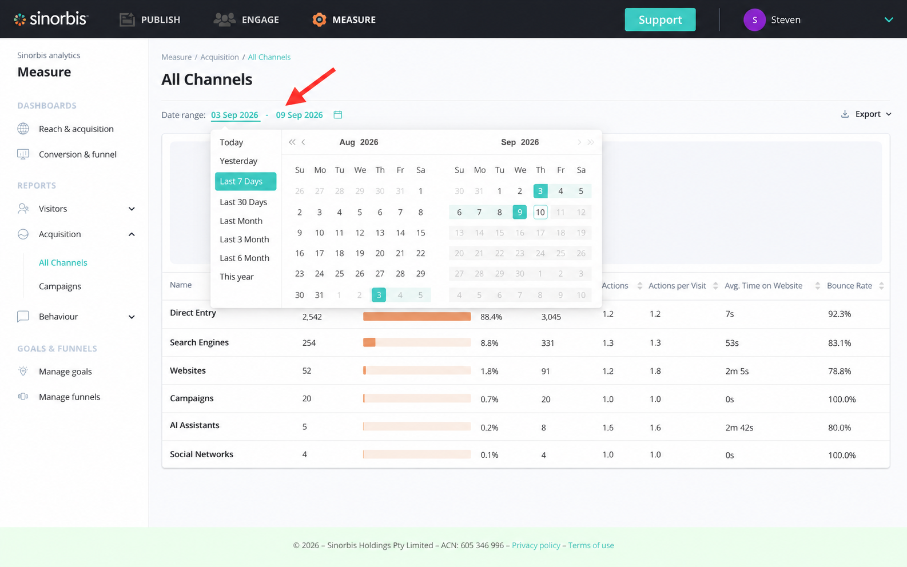Click the Support button
Viewport: 907px width, 567px height.
pos(660,19)
